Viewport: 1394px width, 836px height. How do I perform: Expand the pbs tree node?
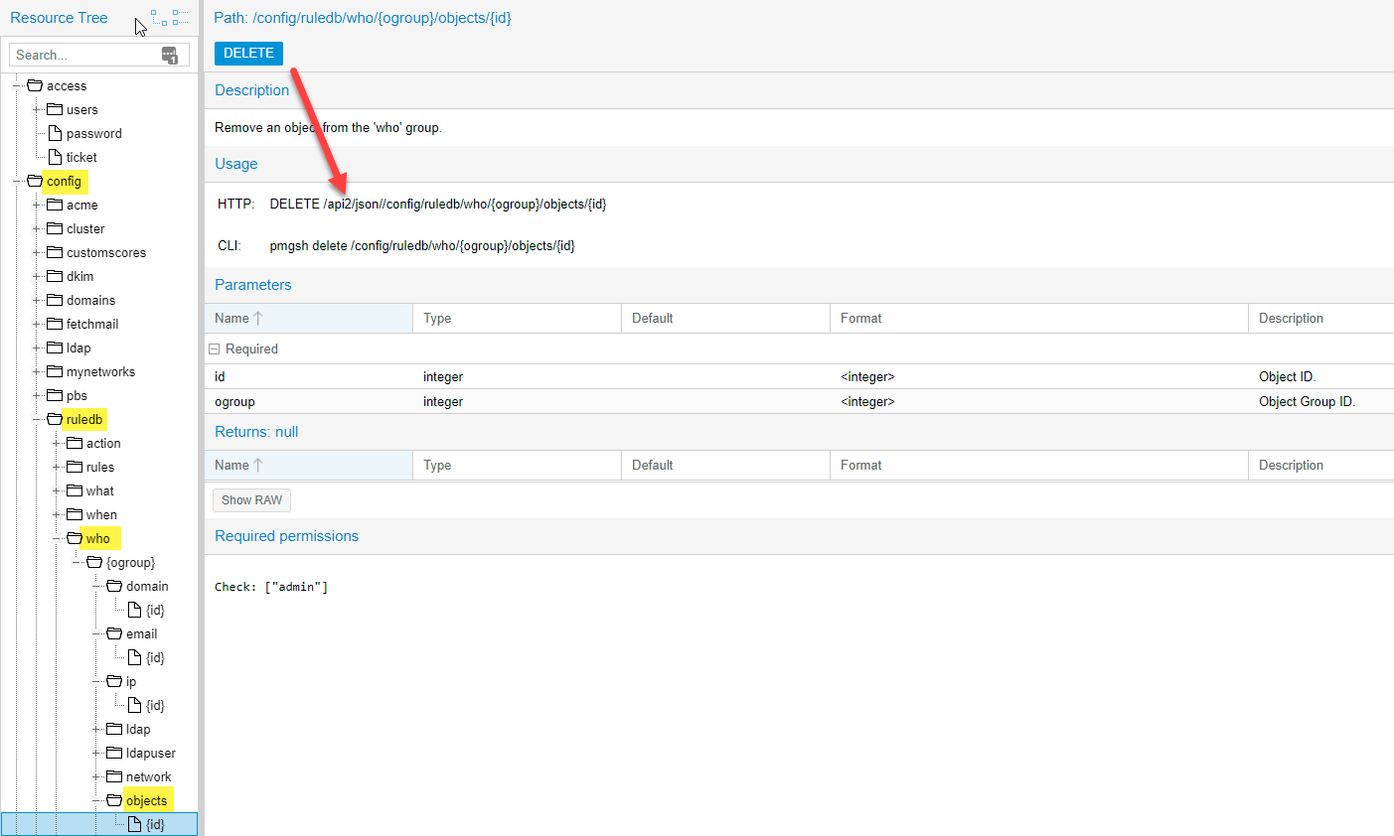37,395
